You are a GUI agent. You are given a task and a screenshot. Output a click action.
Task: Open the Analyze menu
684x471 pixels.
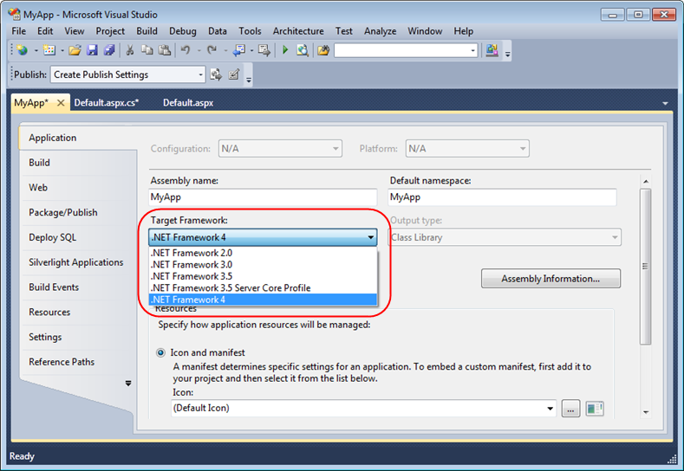point(381,31)
